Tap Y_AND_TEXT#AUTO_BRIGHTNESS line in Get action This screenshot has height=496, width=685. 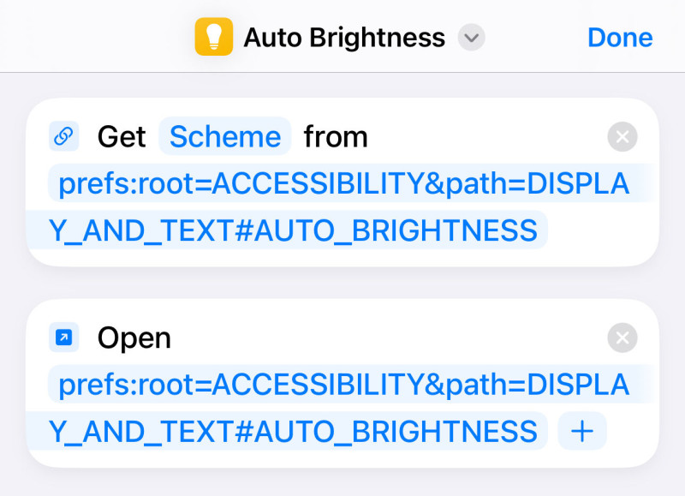coord(293,230)
